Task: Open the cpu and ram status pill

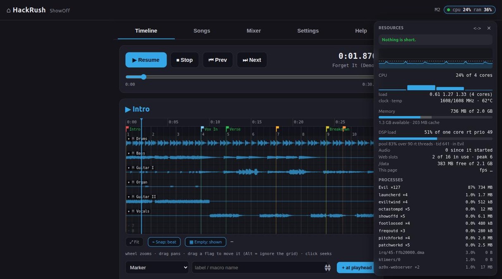Action: coord(469,10)
